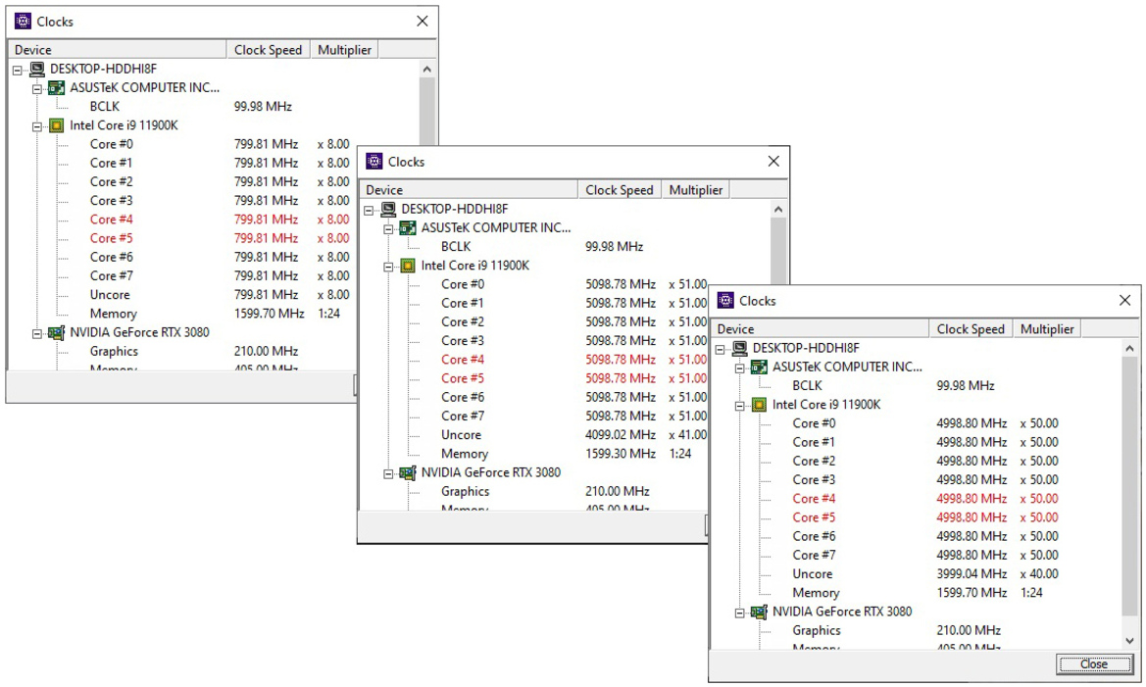Click the x 51.00 multiplier of Core #1
This screenshot has height=687, width=1146.
click(688, 303)
